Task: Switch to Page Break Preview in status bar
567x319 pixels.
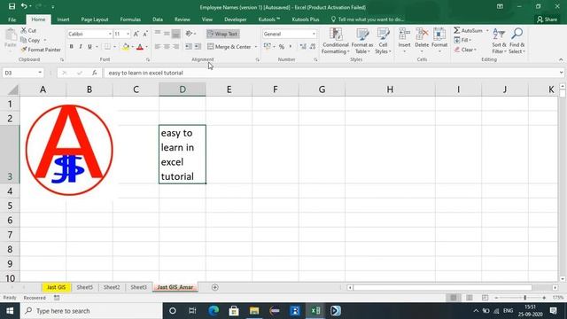Action: point(485,298)
